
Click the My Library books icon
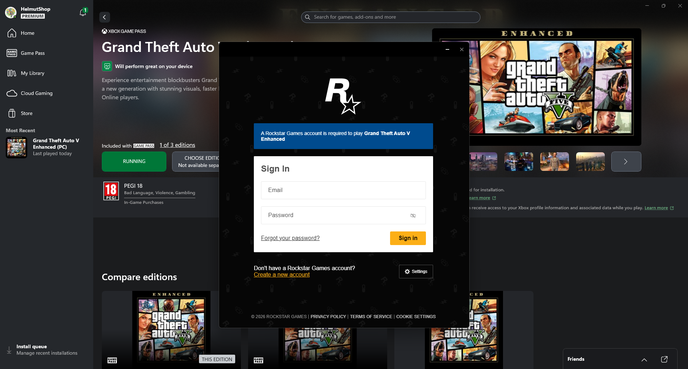(12, 73)
